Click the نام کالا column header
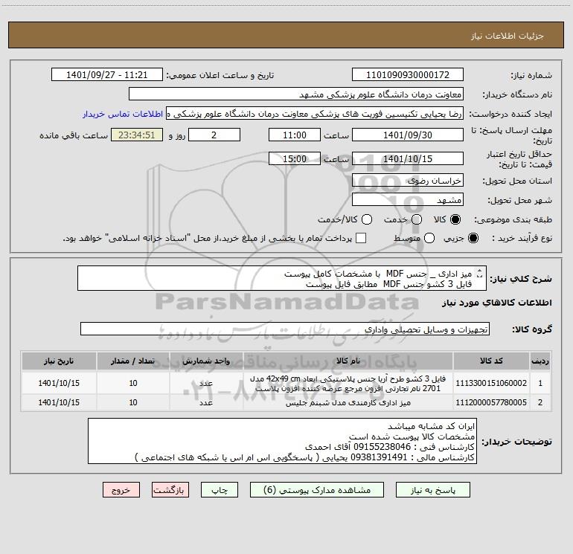This screenshot has height=554, width=573. point(348,361)
